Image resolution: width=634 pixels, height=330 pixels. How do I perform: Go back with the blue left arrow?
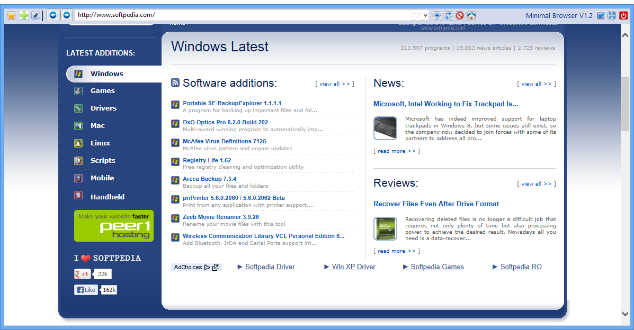pyautogui.click(x=52, y=15)
